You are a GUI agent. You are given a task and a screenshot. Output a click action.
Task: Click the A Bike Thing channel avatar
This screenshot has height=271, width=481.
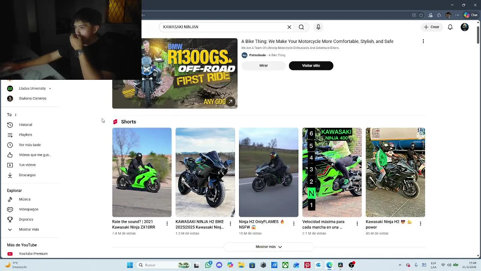coord(245,55)
